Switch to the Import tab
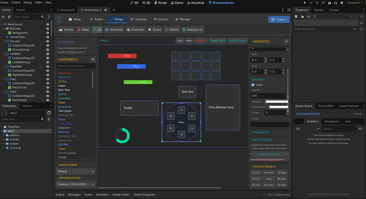The width and height of the screenshot is (366, 199). tap(21, 10)
